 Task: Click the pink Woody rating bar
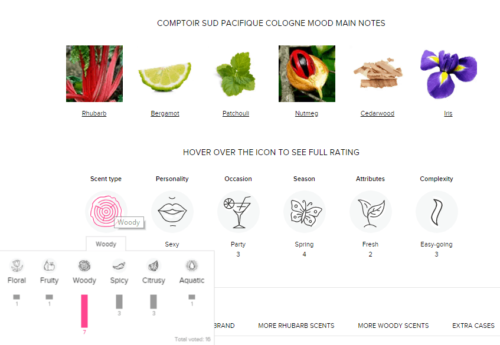point(84,311)
